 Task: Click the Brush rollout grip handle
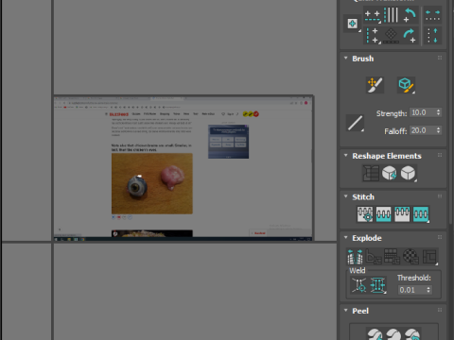440,58
